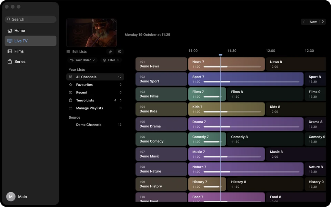The image size is (331, 207).
Task: Select channel 103 Demo Films
Action: pos(161,94)
